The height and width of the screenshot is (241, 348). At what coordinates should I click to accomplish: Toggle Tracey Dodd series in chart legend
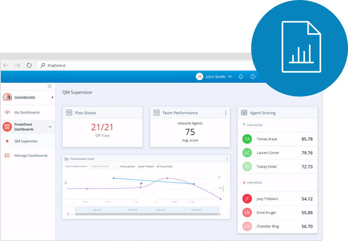pyautogui.click(x=165, y=166)
